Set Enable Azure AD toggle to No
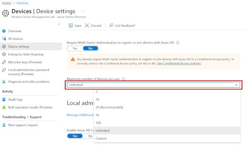The height and width of the screenshot is (148, 245). point(90,136)
